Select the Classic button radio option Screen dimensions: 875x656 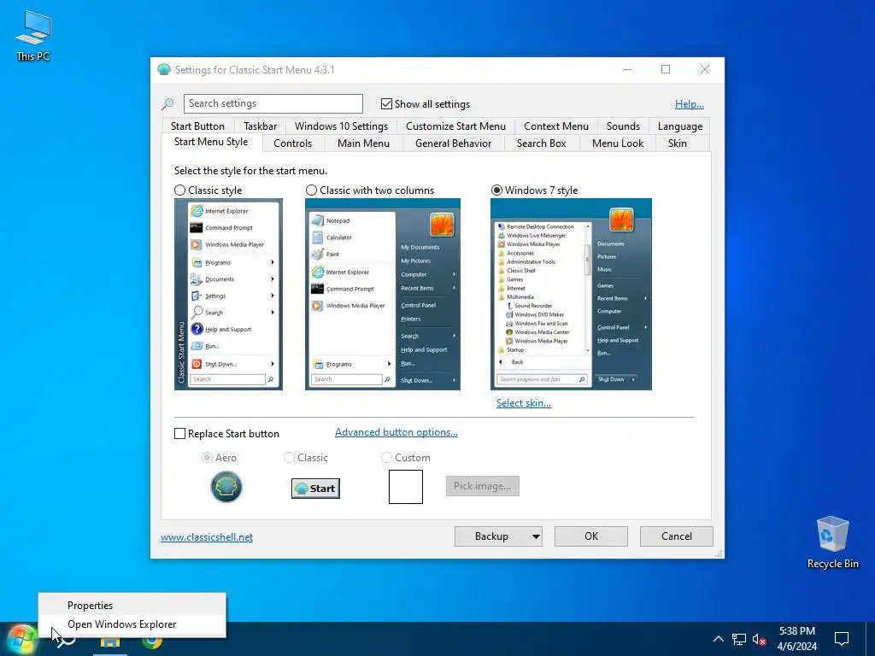[x=289, y=458]
